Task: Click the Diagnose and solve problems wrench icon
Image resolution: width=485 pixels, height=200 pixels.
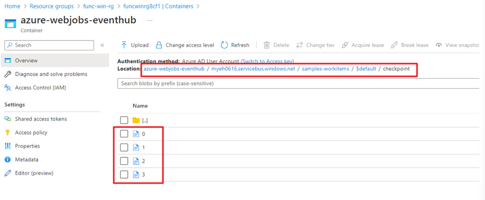Action: click(x=8, y=74)
